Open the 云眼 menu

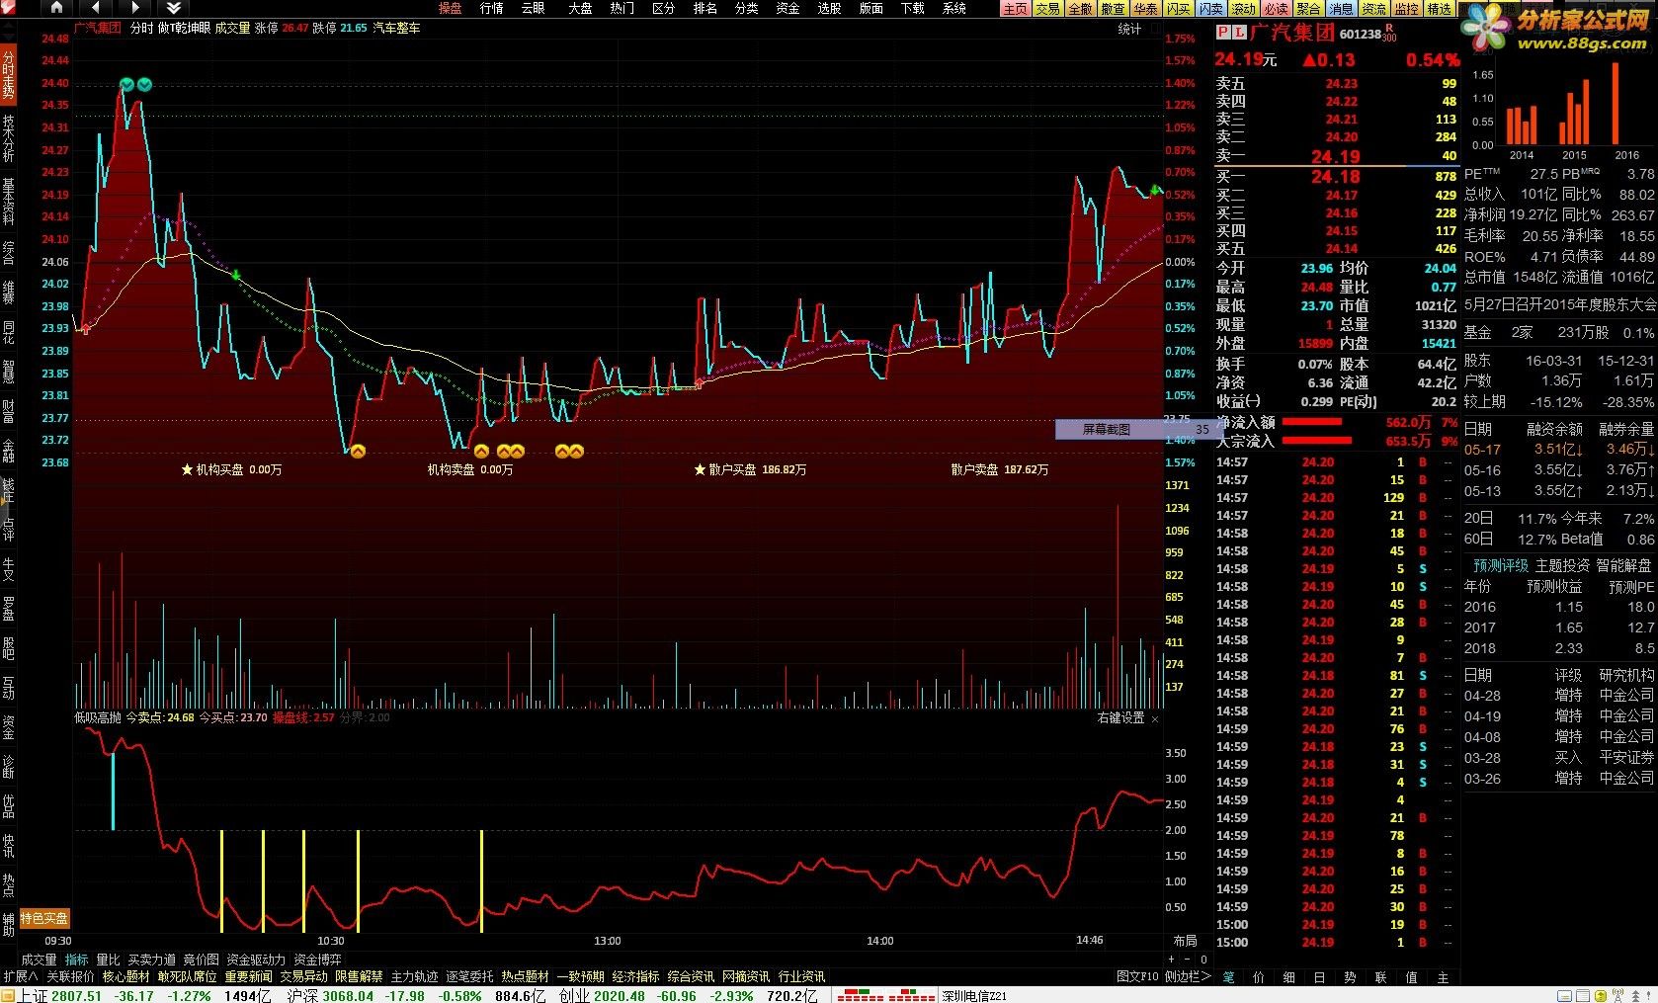pos(533,8)
